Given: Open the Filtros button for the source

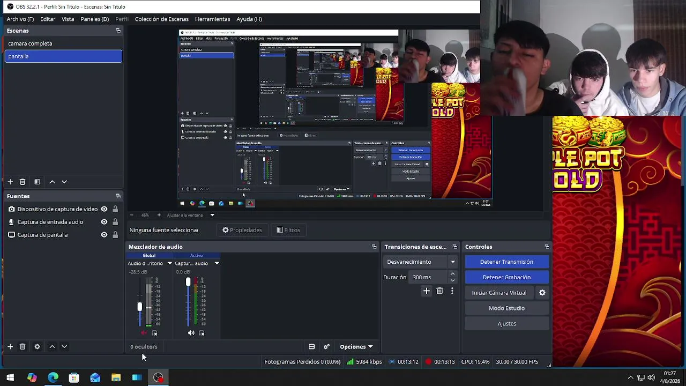Looking at the screenshot, I should 288,230.
